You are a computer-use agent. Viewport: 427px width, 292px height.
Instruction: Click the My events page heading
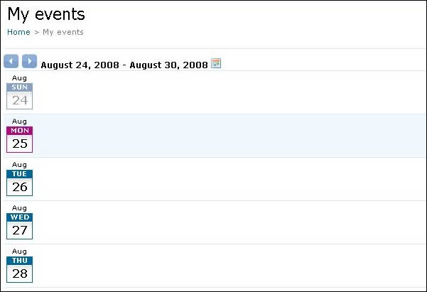46,13
